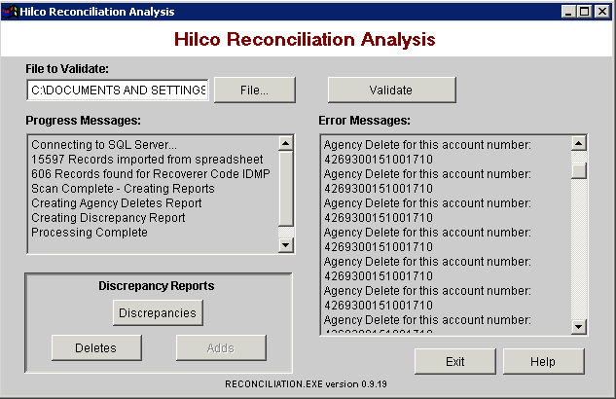Open Help for Reconciliation Analysis
616x399 pixels.
543,361
